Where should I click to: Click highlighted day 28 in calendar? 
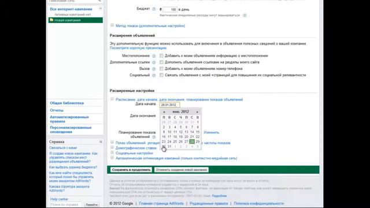tap(192, 142)
